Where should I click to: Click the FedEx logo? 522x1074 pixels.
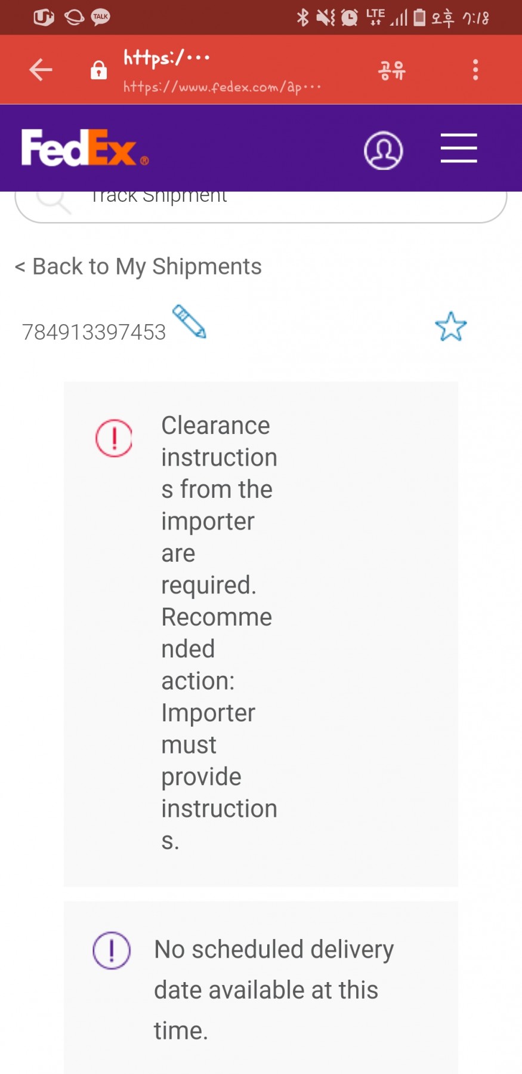click(85, 148)
